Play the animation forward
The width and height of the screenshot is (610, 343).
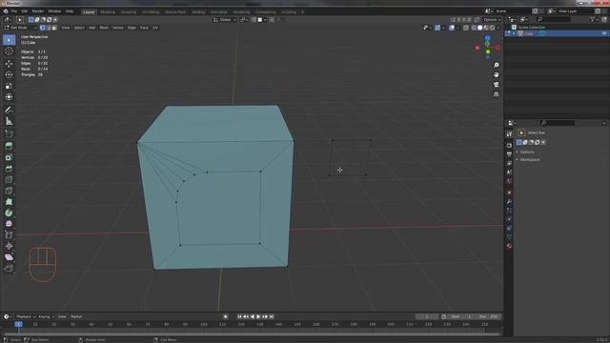click(x=258, y=316)
